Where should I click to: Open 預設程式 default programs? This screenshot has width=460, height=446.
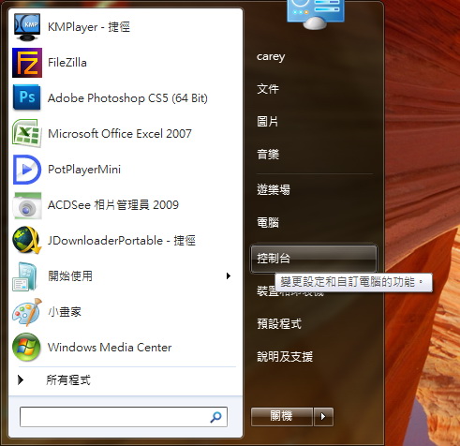pos(279,323)
